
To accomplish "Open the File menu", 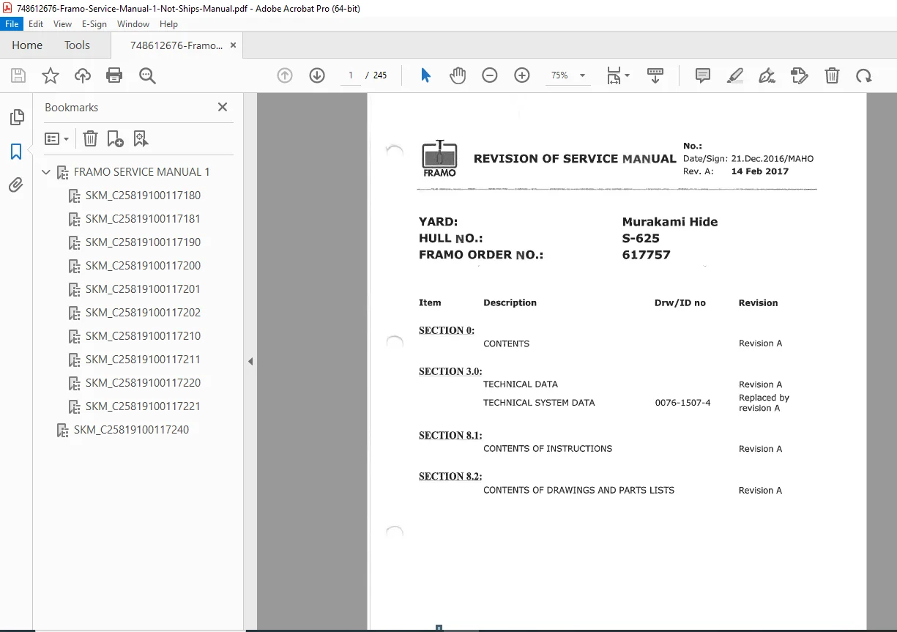I will [x=13, y=24].
